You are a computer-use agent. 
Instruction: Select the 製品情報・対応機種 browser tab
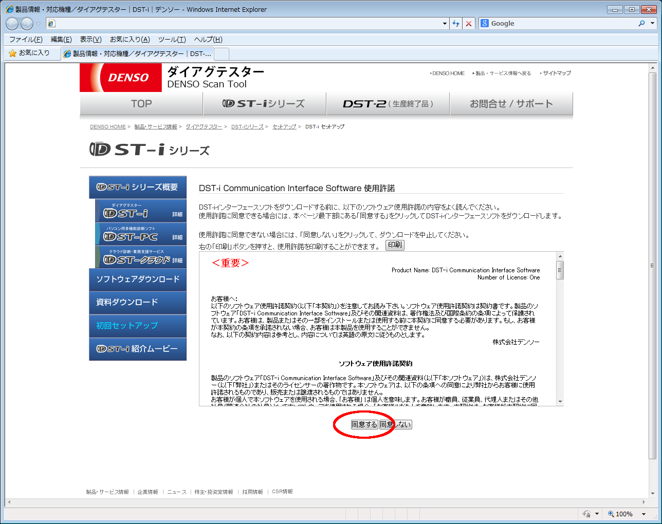point(137,53)
